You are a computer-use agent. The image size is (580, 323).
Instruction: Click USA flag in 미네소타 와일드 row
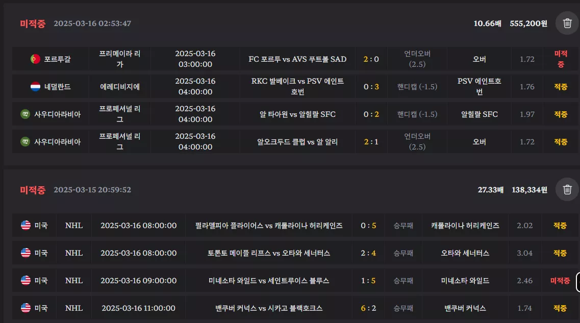pyautogui.click(x=26, y=280)
